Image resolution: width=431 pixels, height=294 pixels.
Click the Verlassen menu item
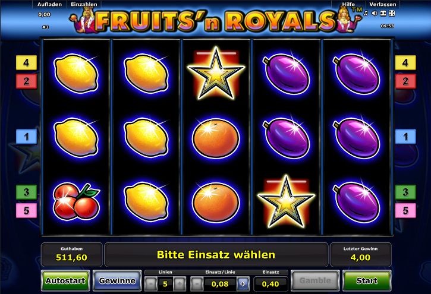383,4
